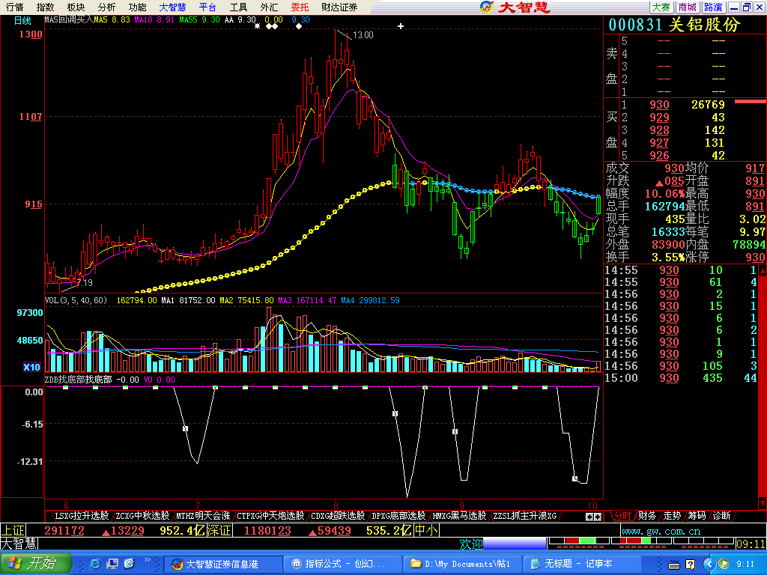Screen dimensions: 767x575
Task: Switch to the 诊断 tab
Action: (x=721, y=515)
